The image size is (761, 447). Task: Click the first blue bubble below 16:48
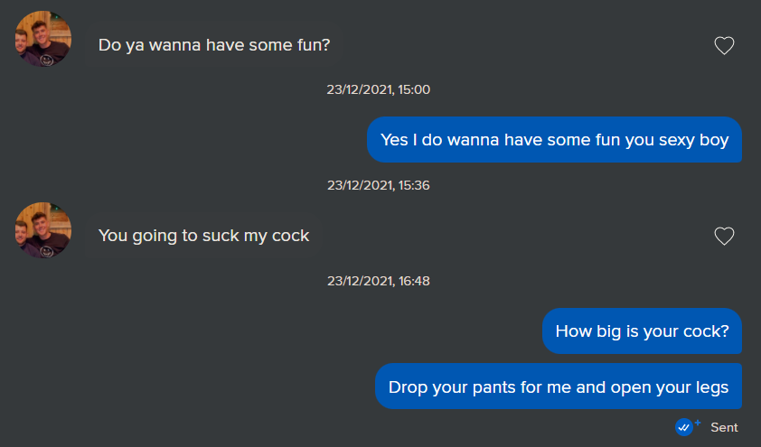coord(642,331)
